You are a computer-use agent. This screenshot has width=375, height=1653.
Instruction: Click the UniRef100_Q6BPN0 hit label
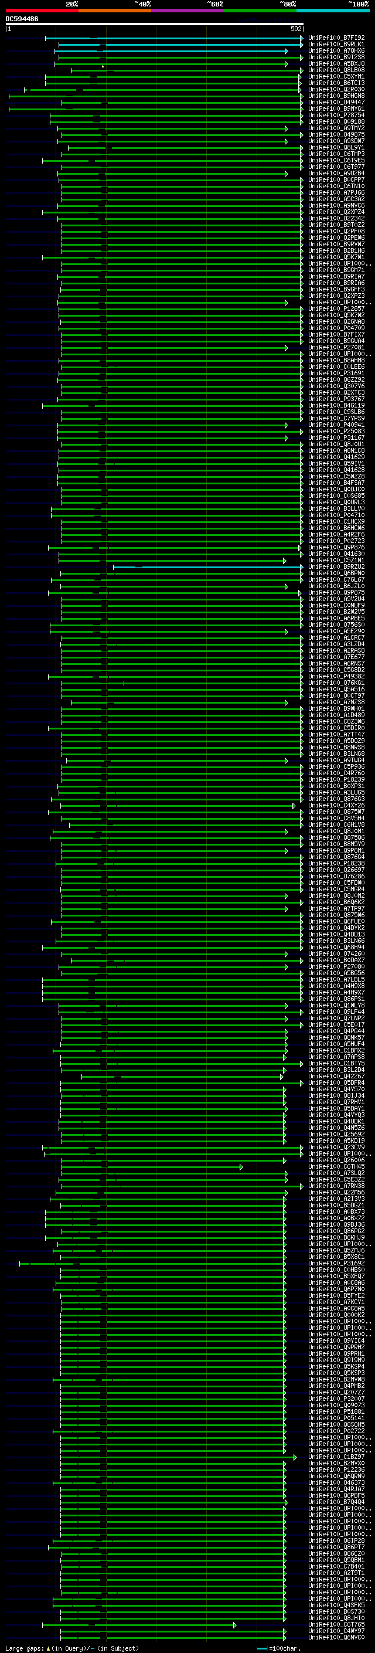pyautogui.click(x=336, y=573)
